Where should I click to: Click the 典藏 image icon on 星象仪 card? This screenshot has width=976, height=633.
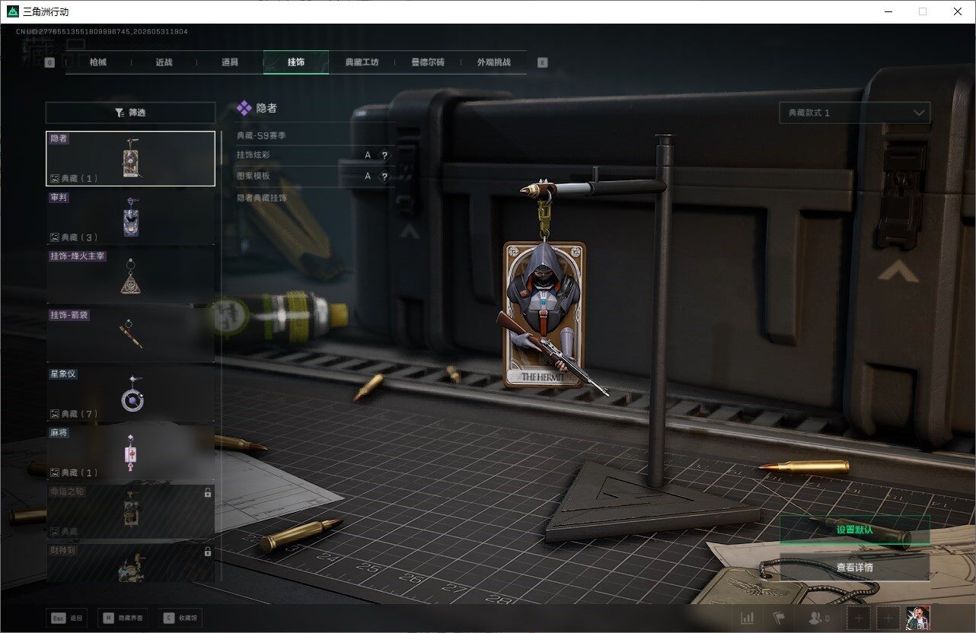55,414
